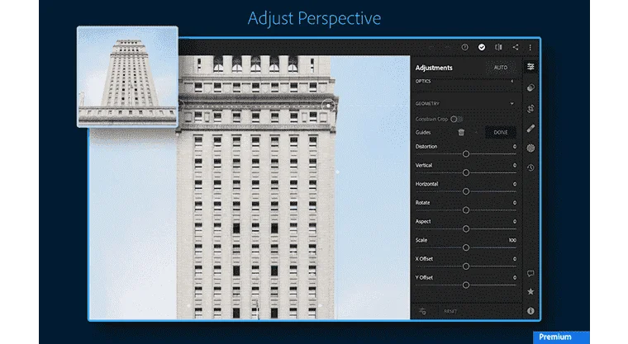Screen dimensions: 628x344
Task: Click the Y Offset slider handle
Action: [x=466, y=285]
